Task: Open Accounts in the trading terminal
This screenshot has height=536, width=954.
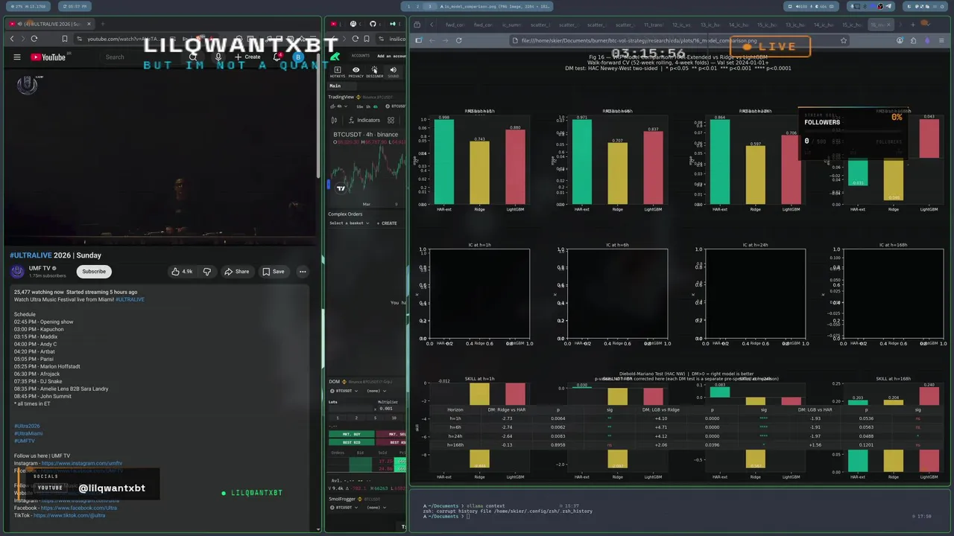Action: pyautogui.click(x=361, y=56)
